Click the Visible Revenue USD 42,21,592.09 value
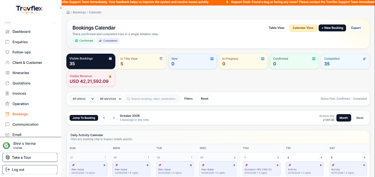The image size is (375, 177). pyautogui.click(x=89, y=81)
